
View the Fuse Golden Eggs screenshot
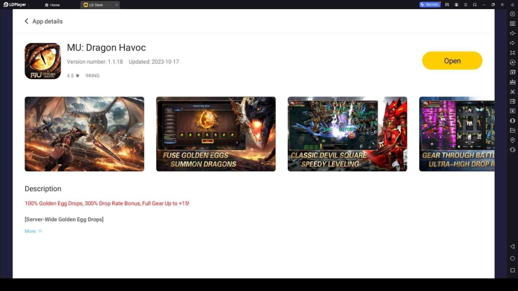click(x=215, y=134)
